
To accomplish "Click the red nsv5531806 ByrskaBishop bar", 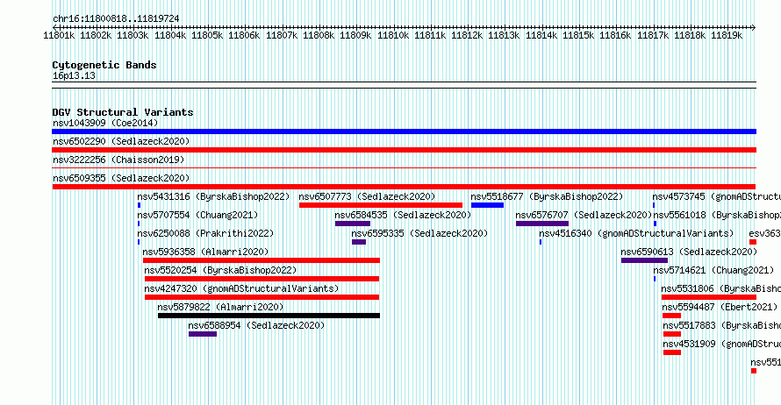I will point(709,297).
